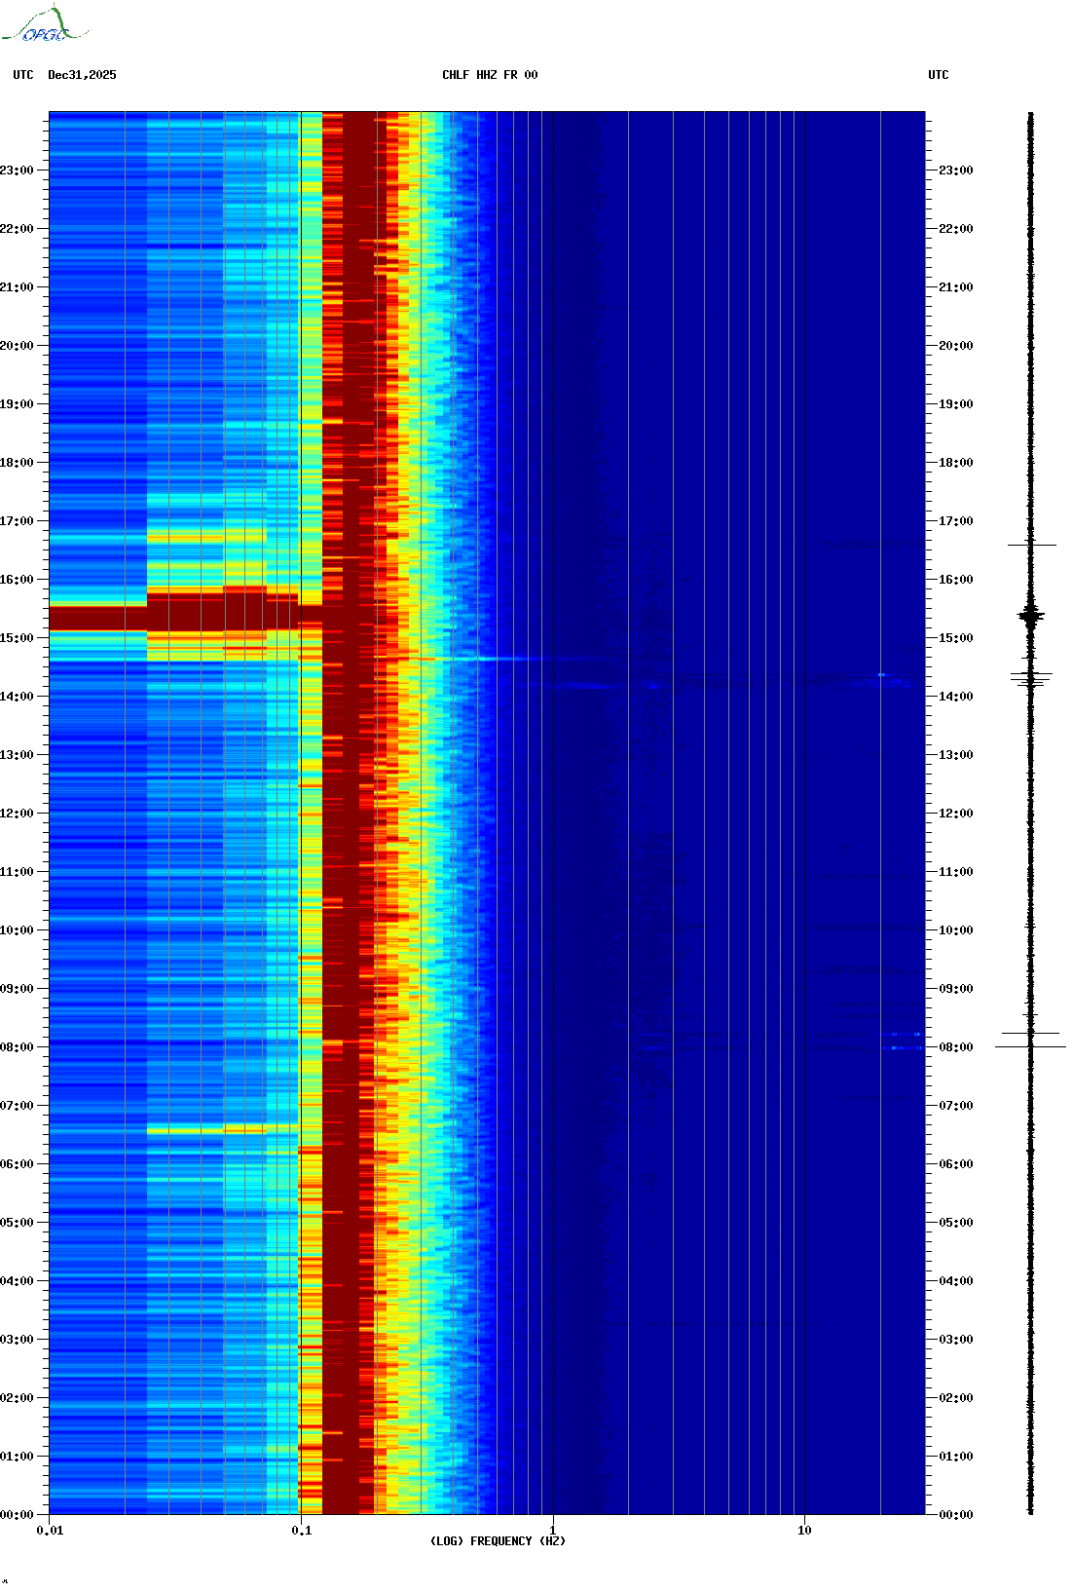Select 01:00 on the left time axis
The image size is (1073, 1592).
(x=17, y=1457)
